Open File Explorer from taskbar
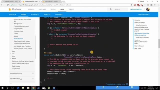 point(23,88)
